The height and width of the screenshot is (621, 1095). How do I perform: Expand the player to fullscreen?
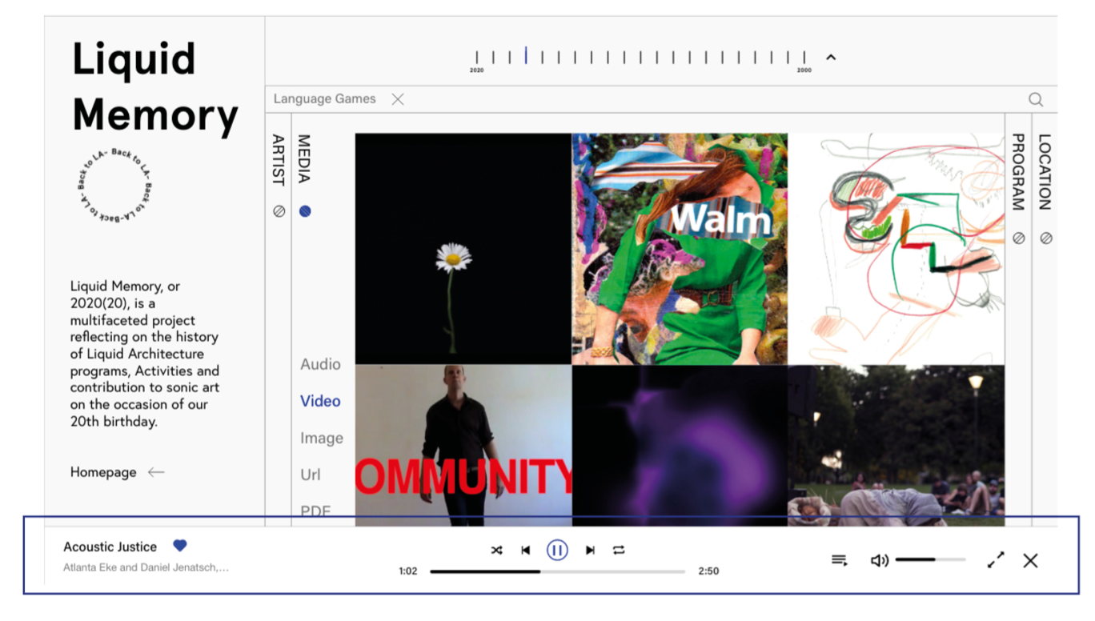point(995,560)
